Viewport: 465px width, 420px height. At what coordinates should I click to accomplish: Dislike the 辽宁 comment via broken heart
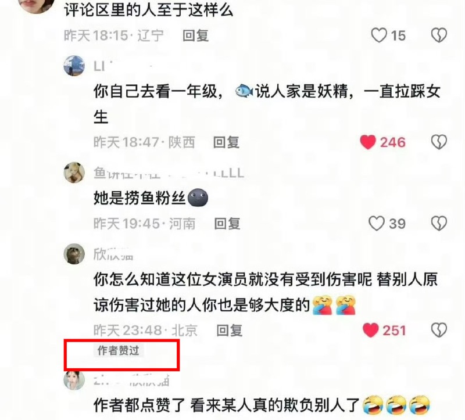coord(439,35)
